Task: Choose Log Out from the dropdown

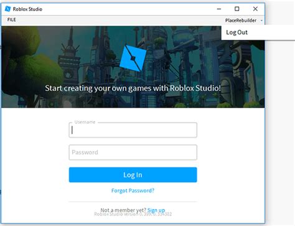Action: 236,32
